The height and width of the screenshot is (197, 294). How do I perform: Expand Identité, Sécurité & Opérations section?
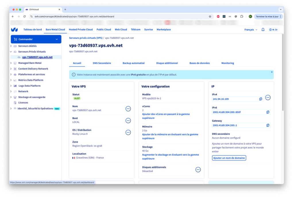(11, 108)
